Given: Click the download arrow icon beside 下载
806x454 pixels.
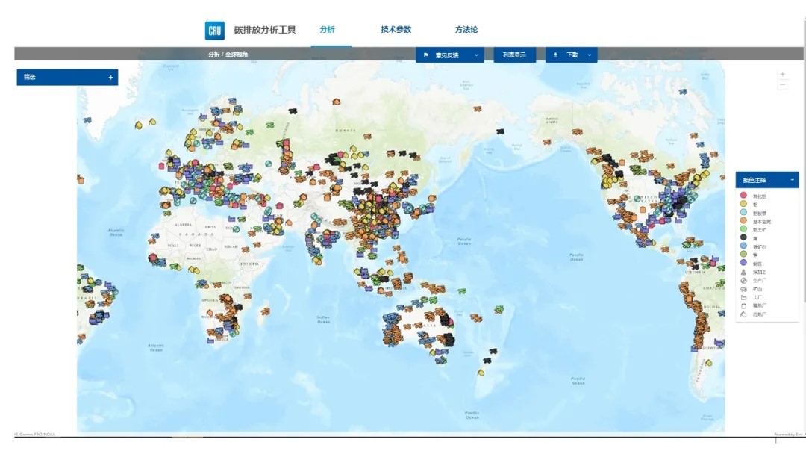Looking at the screenshot, I should [x=555, y=55].
